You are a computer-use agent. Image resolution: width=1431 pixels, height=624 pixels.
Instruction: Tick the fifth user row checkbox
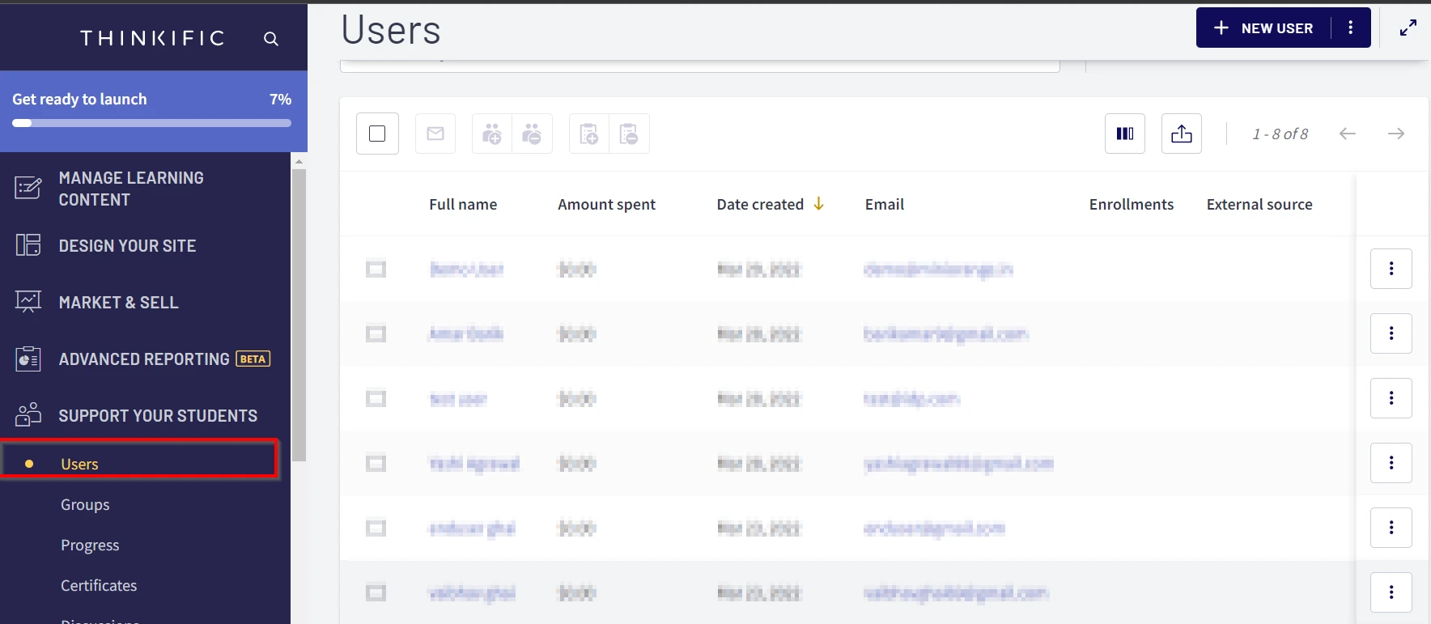[376, 528]
